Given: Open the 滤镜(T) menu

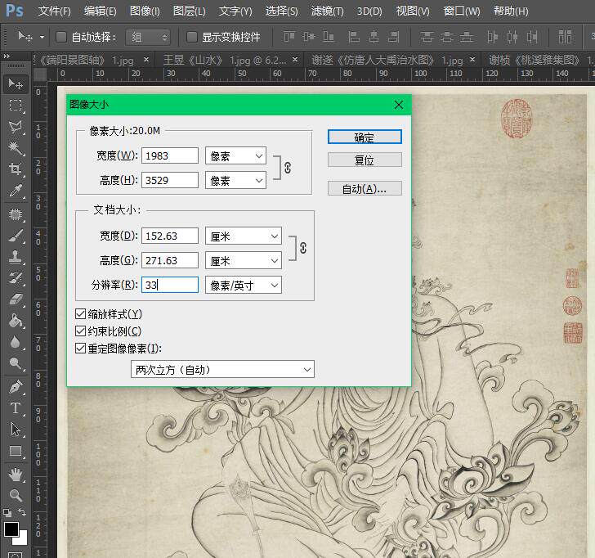Looking at the screenshot, I should 327,11.
